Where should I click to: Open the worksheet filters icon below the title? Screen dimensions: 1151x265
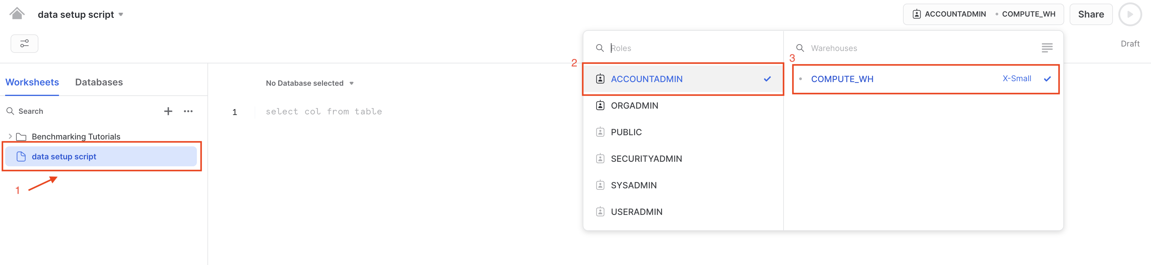[x=24, y=43]
